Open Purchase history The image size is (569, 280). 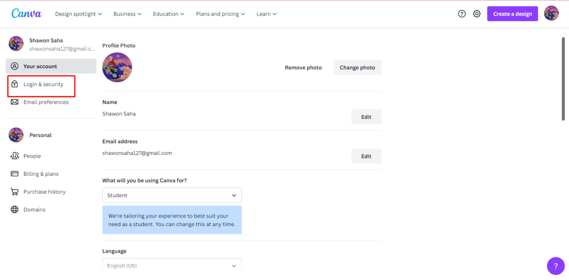point(51,192)
